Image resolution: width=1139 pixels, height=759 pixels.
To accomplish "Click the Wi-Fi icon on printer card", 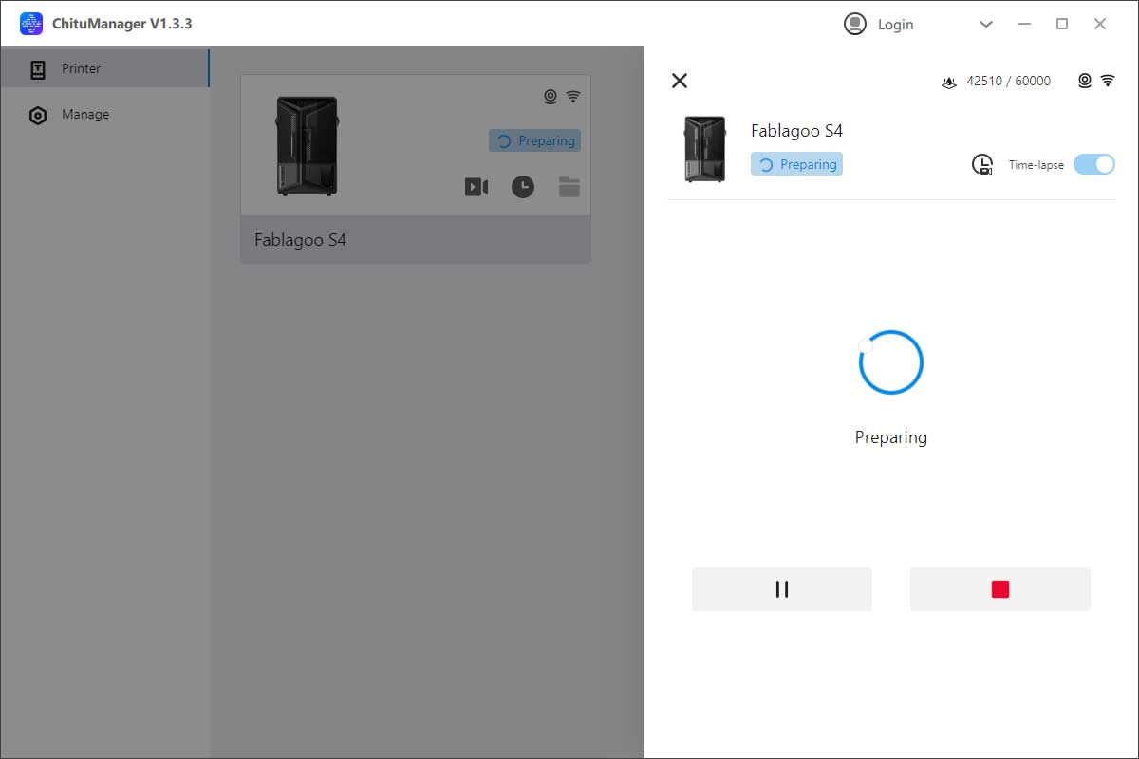I will (x=573, y=96).
